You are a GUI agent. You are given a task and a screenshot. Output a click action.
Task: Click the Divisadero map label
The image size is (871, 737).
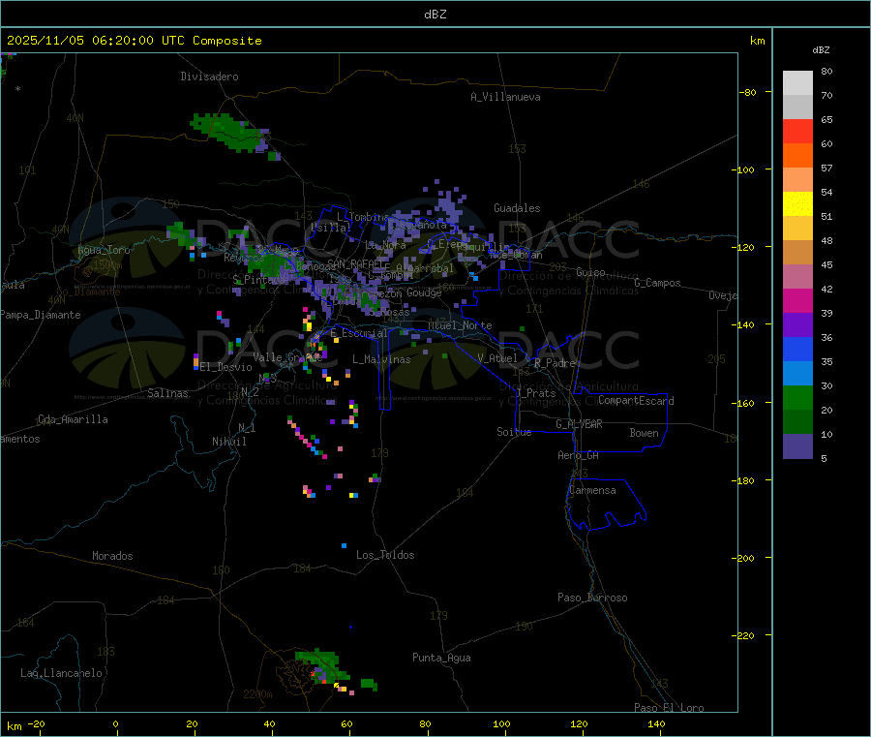(209, 77)
